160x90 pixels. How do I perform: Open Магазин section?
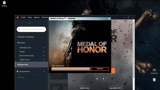(x=21, y=43)
